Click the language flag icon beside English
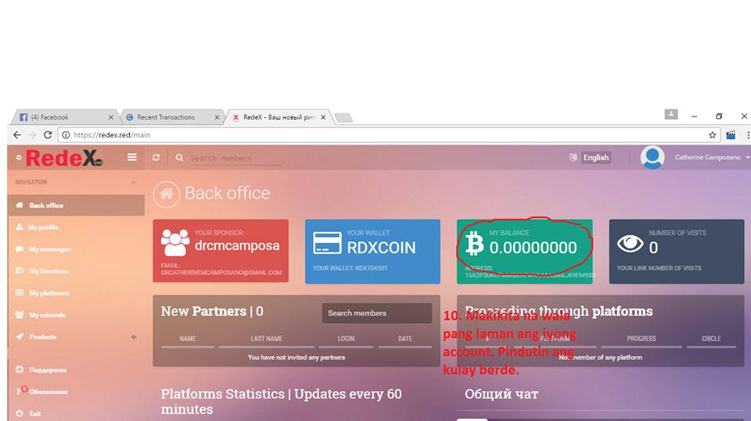This screenshot has width=751, height=421. (573, 157)
